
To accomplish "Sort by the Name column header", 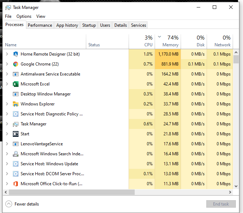I will click(44, 41).
